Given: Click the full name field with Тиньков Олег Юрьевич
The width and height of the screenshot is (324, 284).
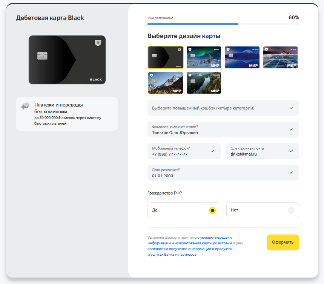Looking at the screenshot, I should pos(223,130).
